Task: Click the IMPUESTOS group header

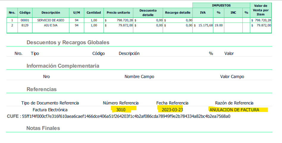Action: click(221, 5)
